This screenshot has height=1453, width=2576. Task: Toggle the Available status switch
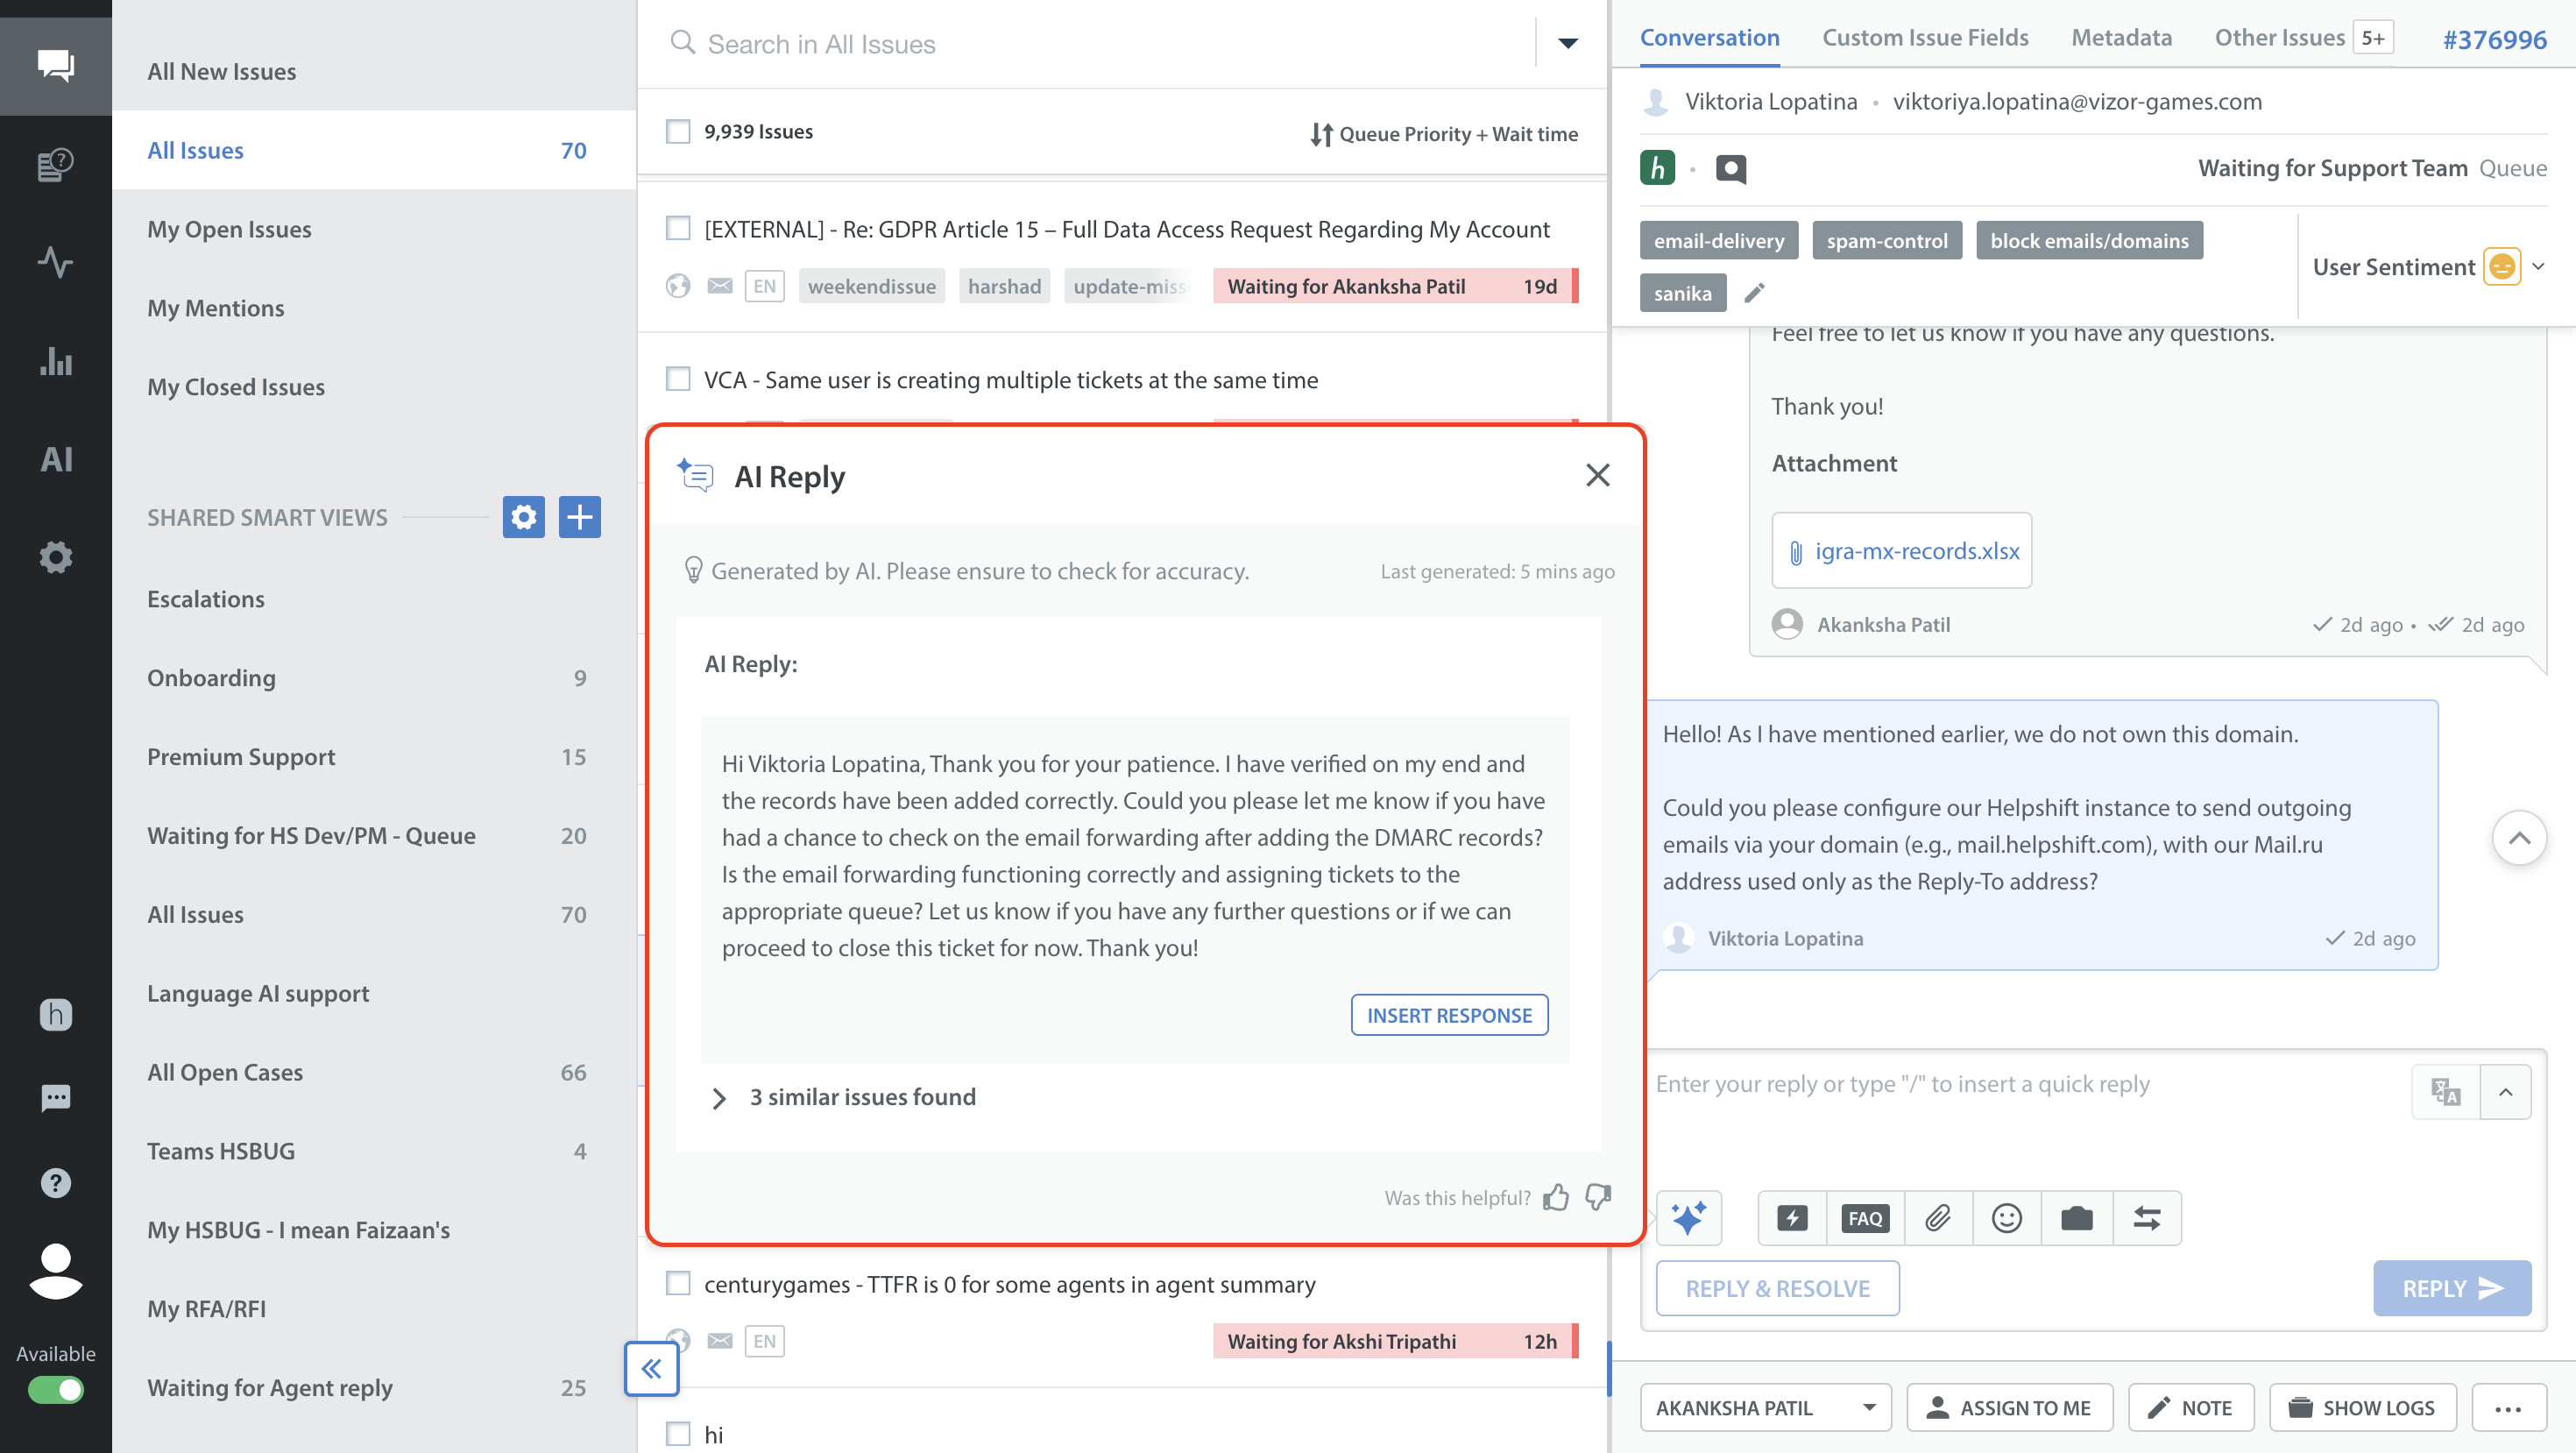pos(56,1389)
